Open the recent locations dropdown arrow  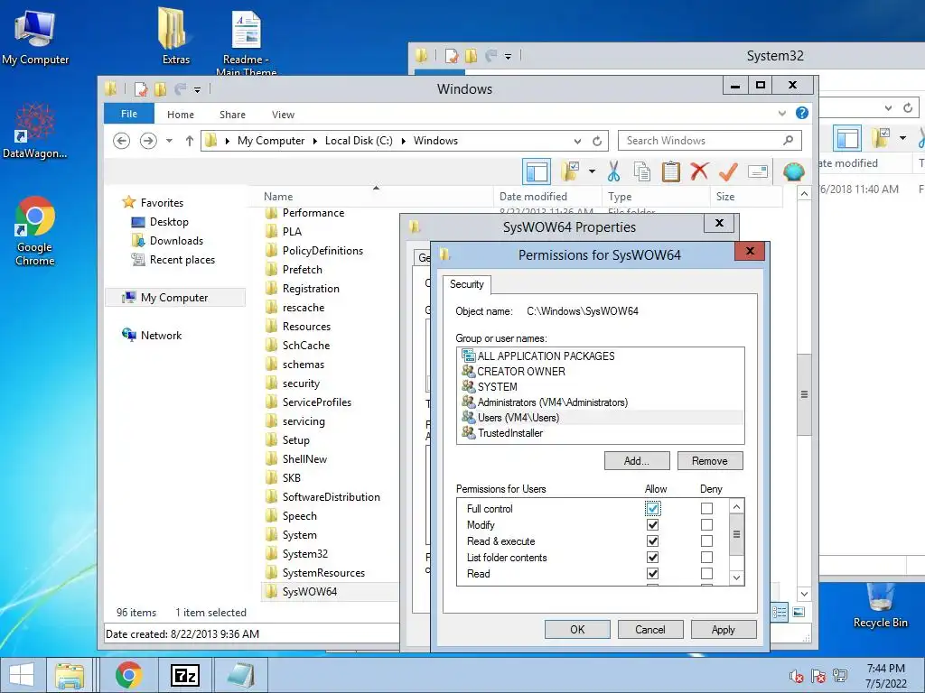[x=169, y=141]
